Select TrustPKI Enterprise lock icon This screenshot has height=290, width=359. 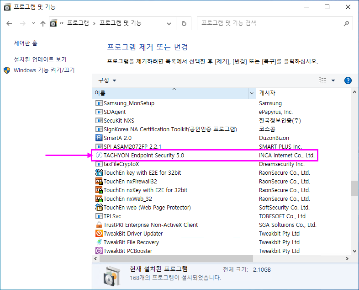(x=99, y=225)
